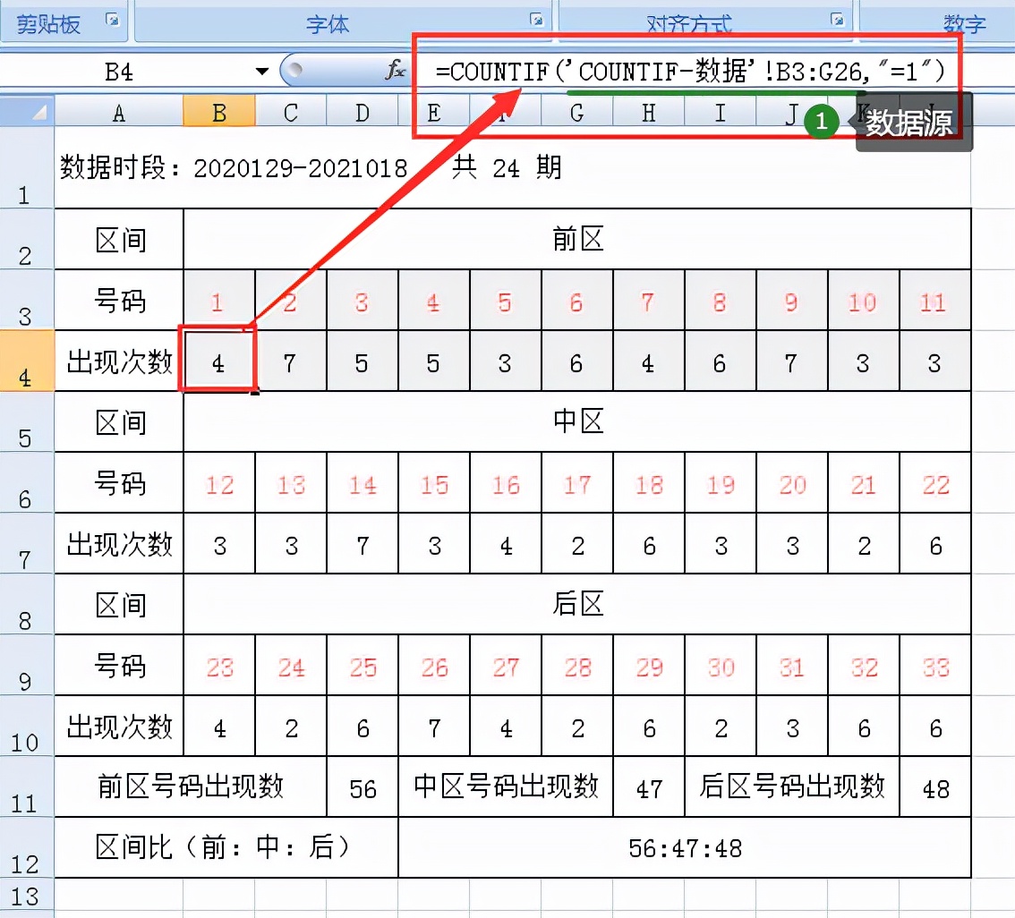
Task: Select the cell showing total 48 in row 11
Action: click(x=934, y=786)
